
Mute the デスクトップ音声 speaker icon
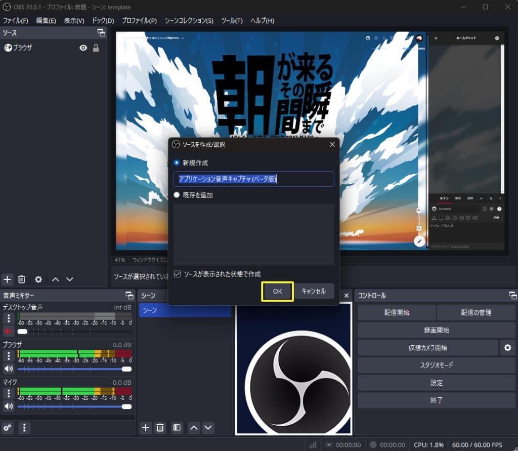(9, 332)
